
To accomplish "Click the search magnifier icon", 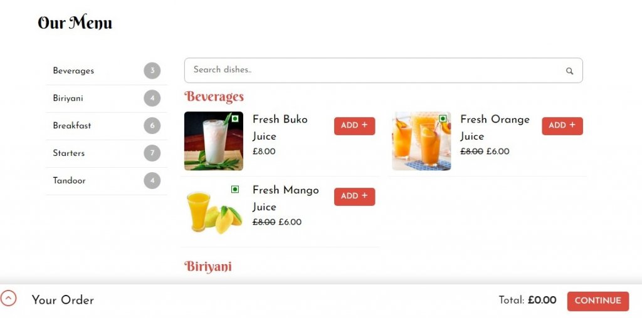I will [x=569, y=71].
